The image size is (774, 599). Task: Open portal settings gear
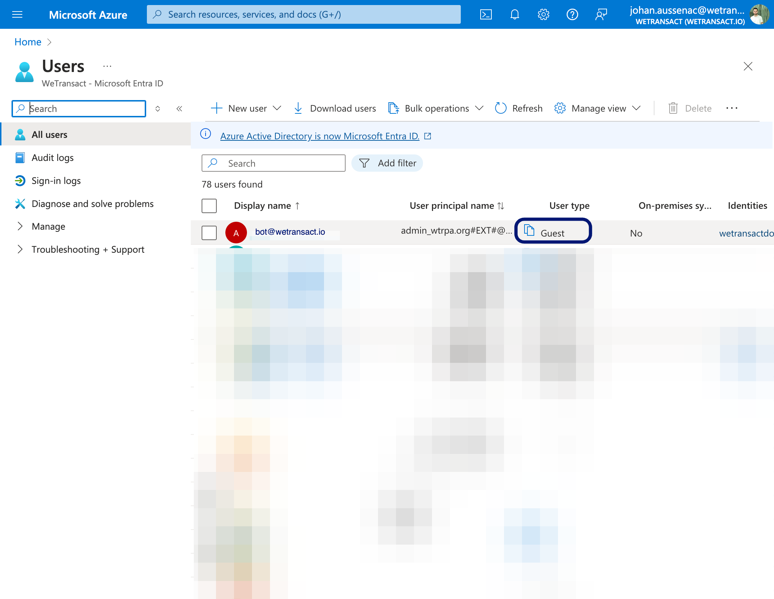(x=544, y=14)
